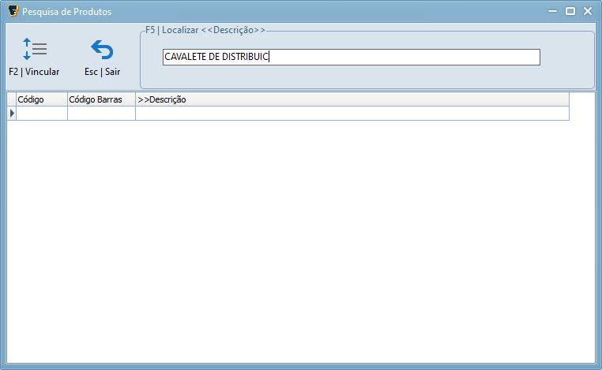Click the empty Código cell in first row
Image resolution: width=602 pixels, height=370 pixels.
point(41,114)
